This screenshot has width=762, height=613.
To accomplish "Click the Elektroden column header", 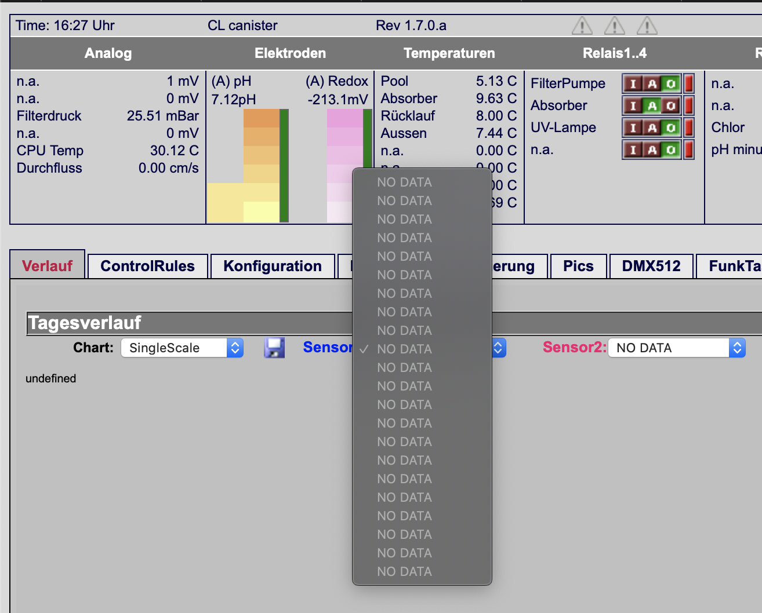I will 291,53.
